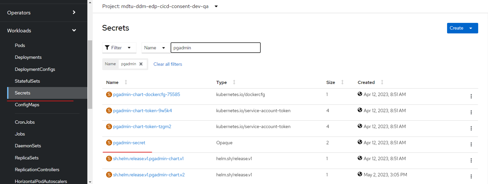Image resolution: width=488 pixels, height=184 pixels.
Task: Click globe icon in pgadmin-chart-dockercfg-75585 row
Action: [x=360, y=94]
